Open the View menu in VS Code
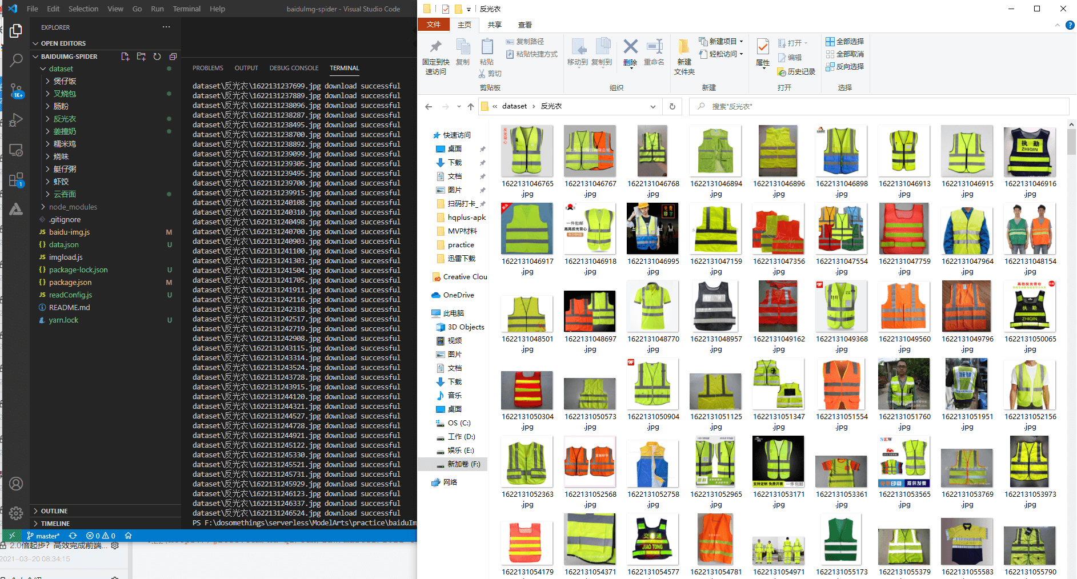 (115, 9)
